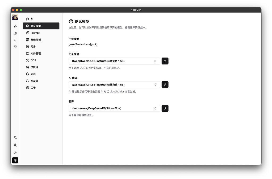
Task: Open the 关于 settings section
Action: 41,88
